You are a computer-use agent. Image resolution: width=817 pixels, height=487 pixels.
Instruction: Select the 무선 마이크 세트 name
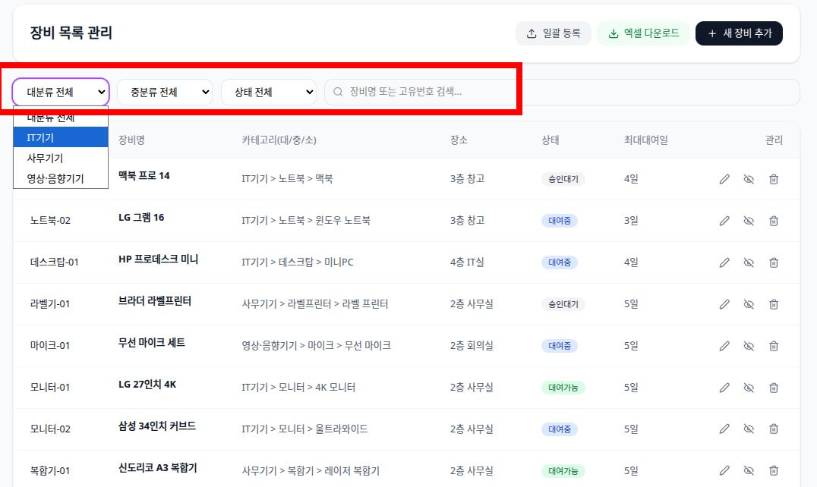[152, 342]
